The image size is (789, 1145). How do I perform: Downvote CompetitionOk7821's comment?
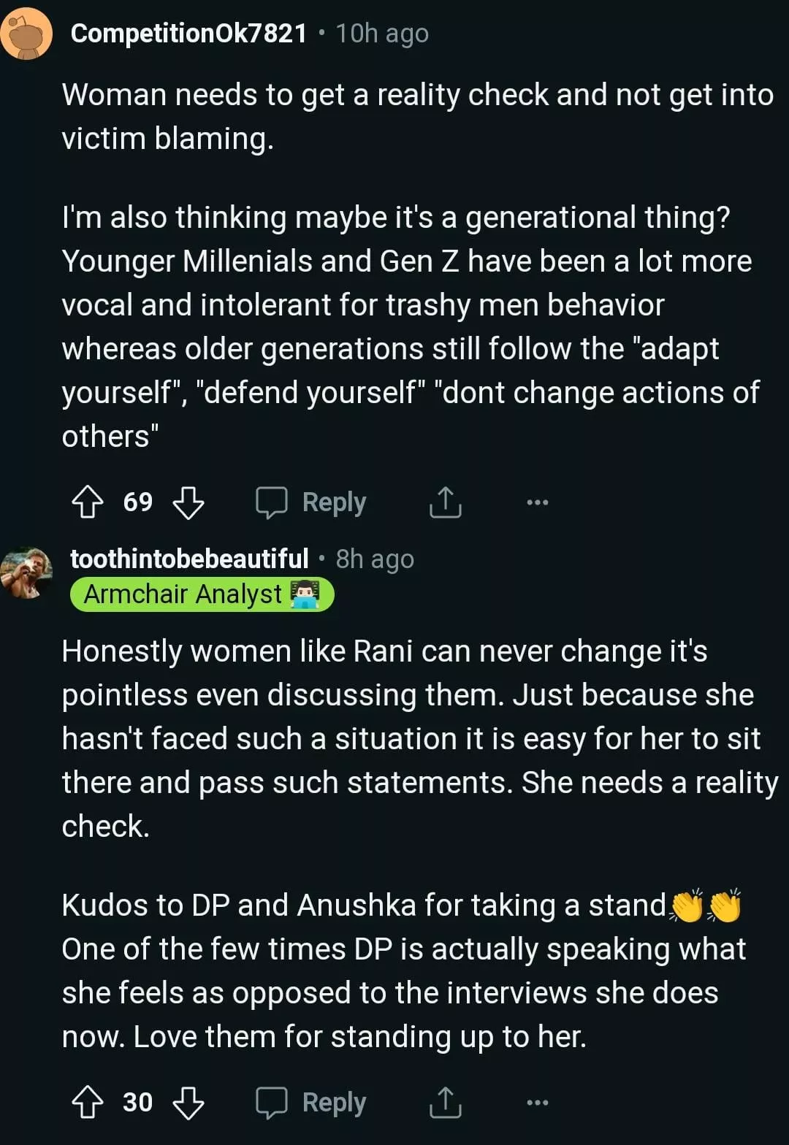pos(188,502)
